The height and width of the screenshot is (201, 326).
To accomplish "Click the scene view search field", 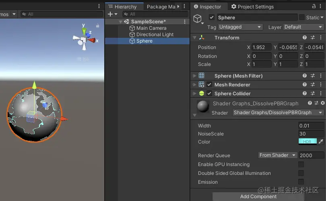I will click(x=62, y=14).
